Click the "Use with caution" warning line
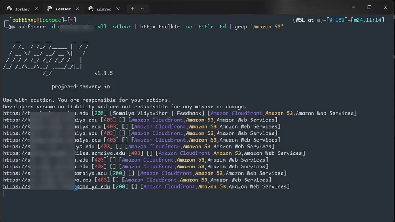 (x=87, y=100)
